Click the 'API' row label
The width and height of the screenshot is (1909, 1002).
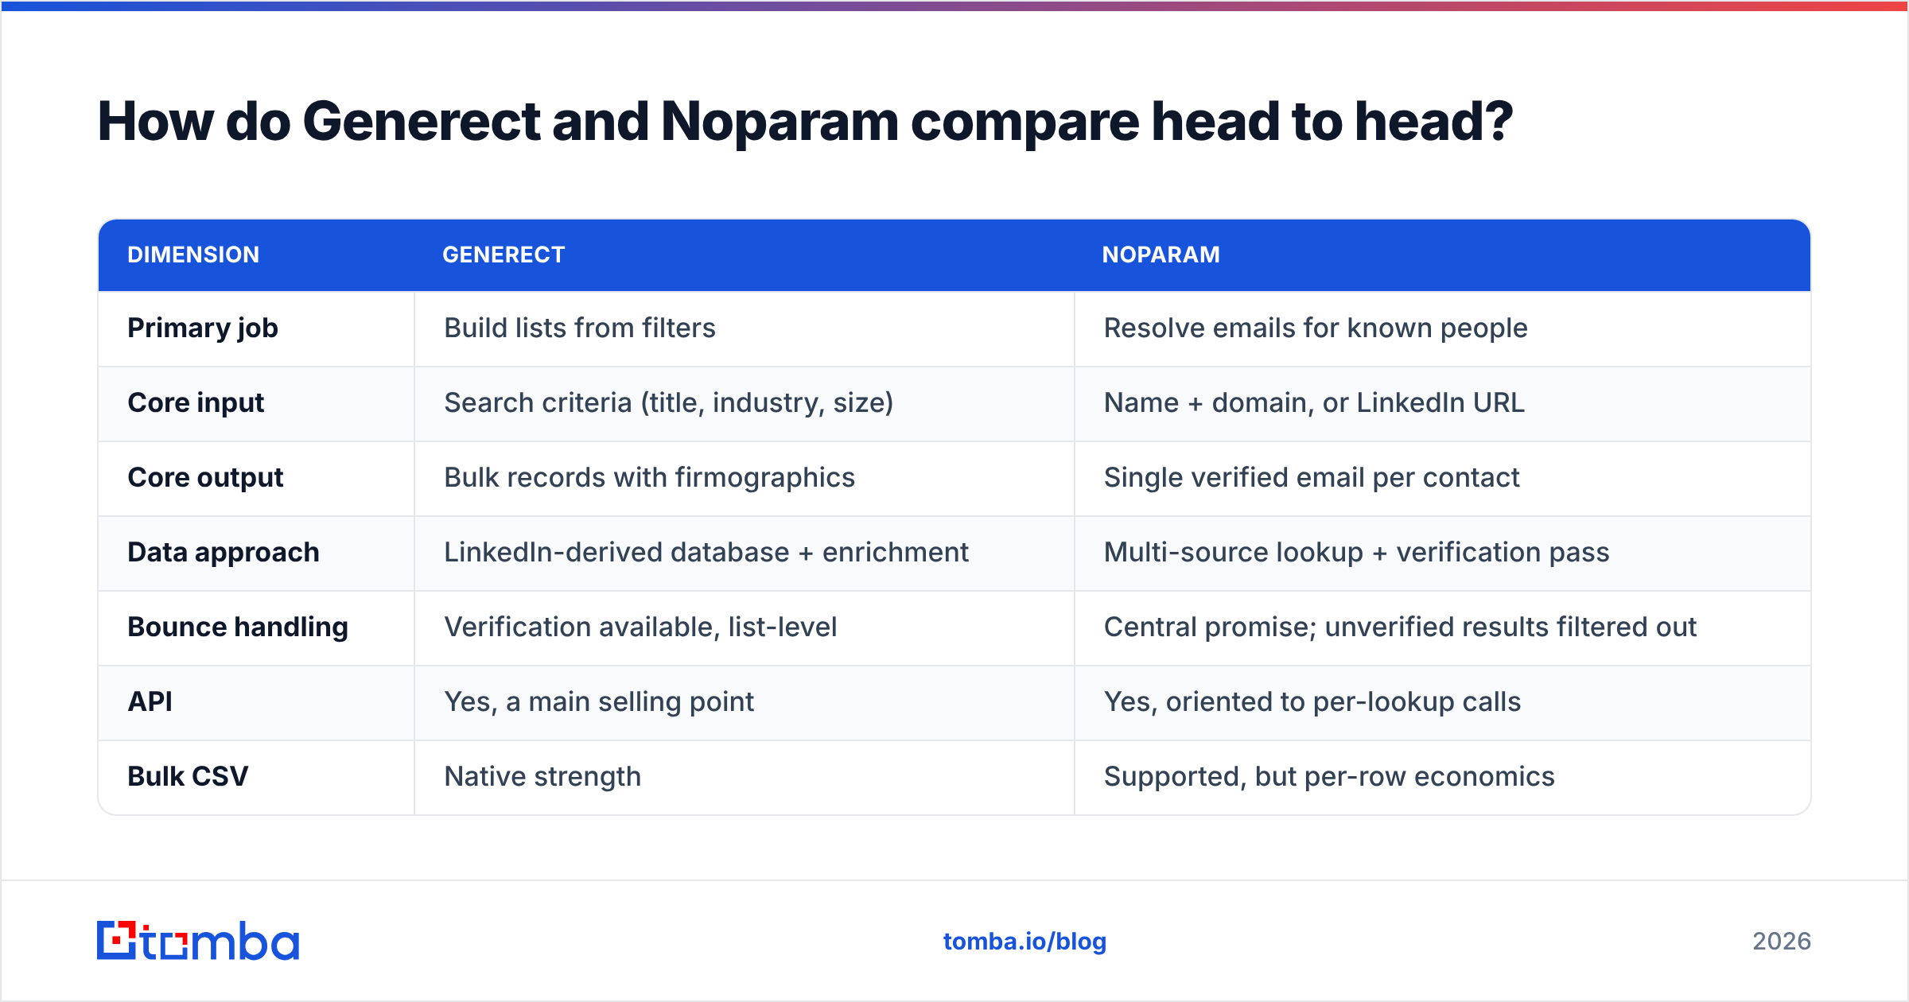pyautogui.click(x=150, y=701)
